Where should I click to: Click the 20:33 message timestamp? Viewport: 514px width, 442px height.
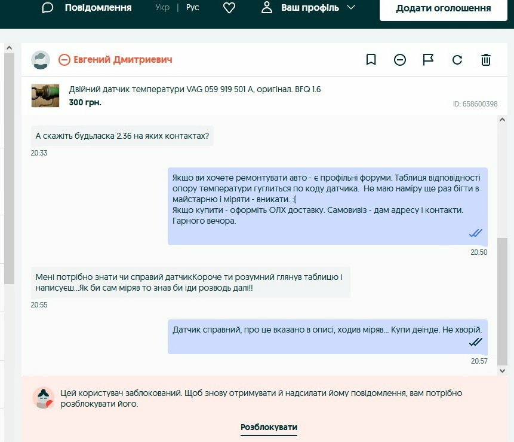(39, 153)
